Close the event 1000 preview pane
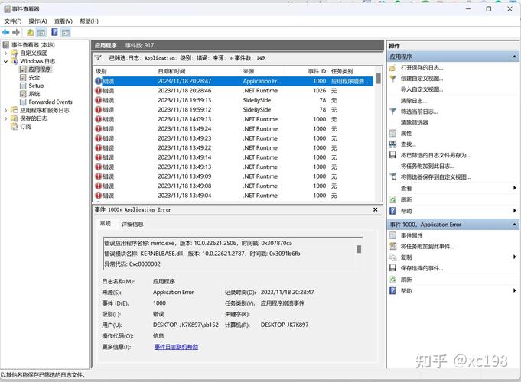 (375, 210)
